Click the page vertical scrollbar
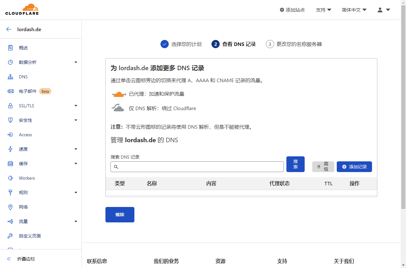406x268 pixels. (x=403, y=107)
